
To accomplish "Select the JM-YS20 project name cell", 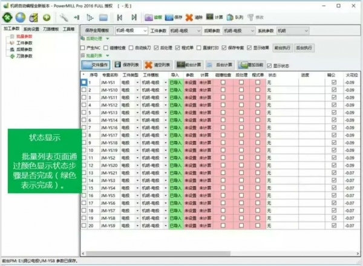I will 110,166.
